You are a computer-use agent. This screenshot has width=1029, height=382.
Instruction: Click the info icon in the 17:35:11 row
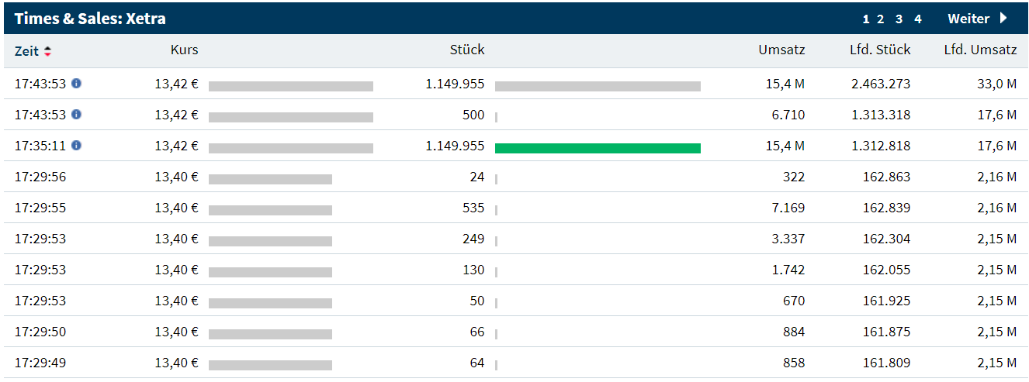click(x=76, y=145)
